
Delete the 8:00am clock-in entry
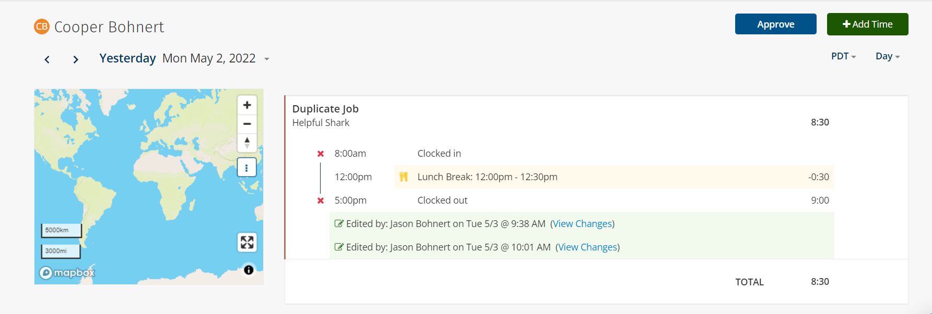(x=321, y=154)
